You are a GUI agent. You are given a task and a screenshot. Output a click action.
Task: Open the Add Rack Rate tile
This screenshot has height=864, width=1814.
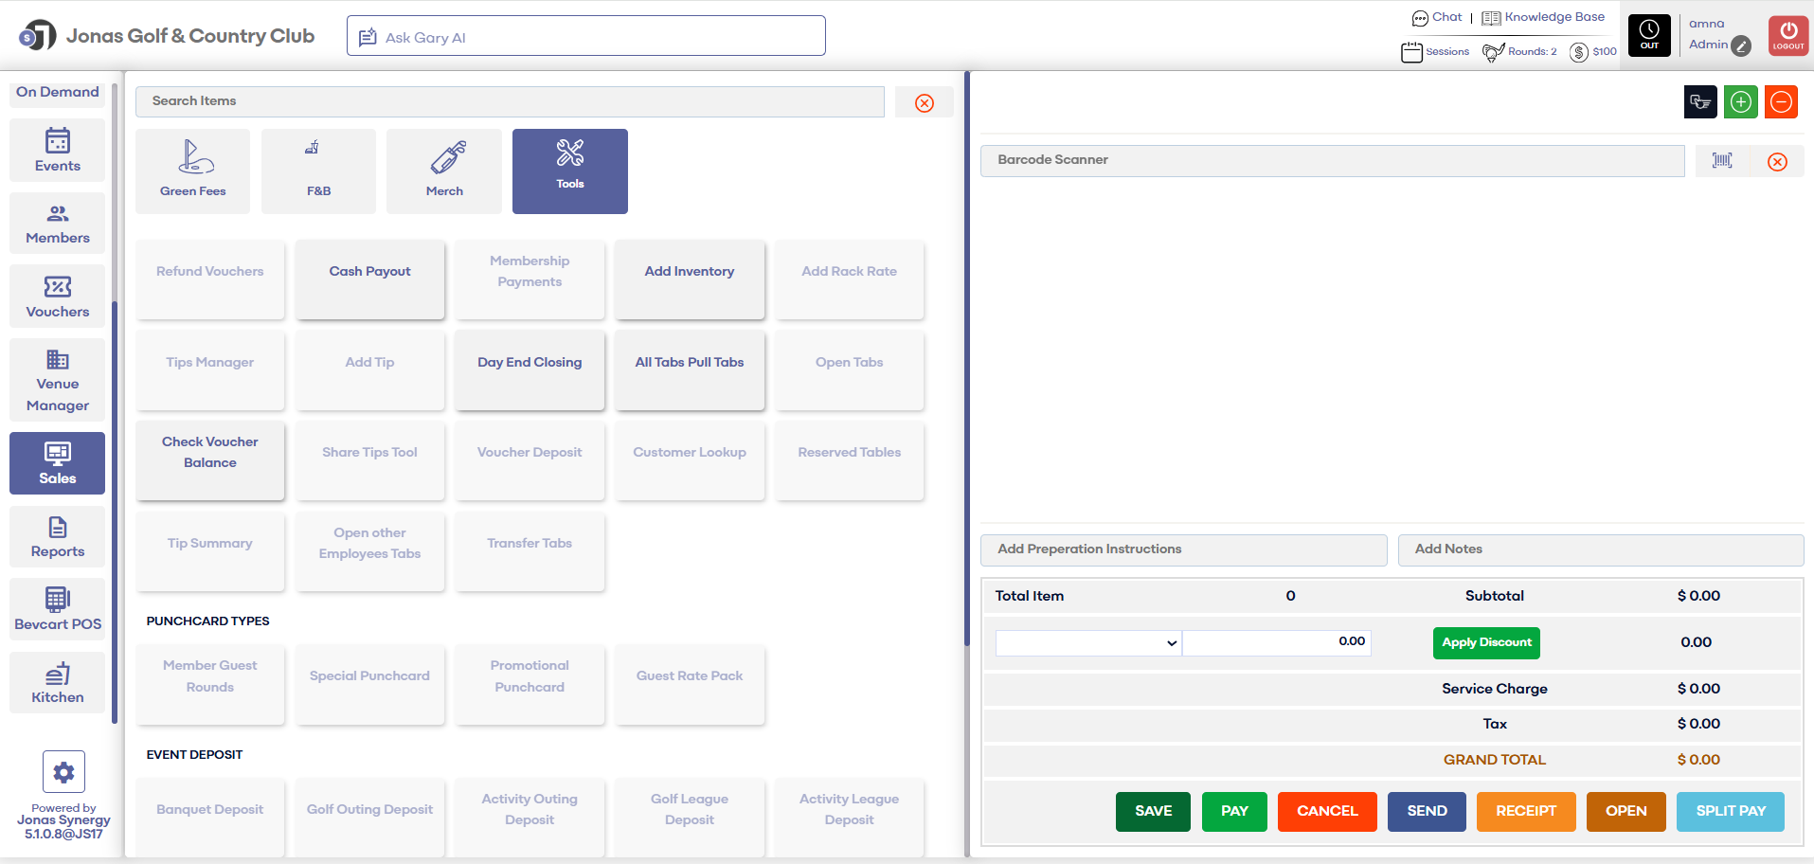click(850, 279)
